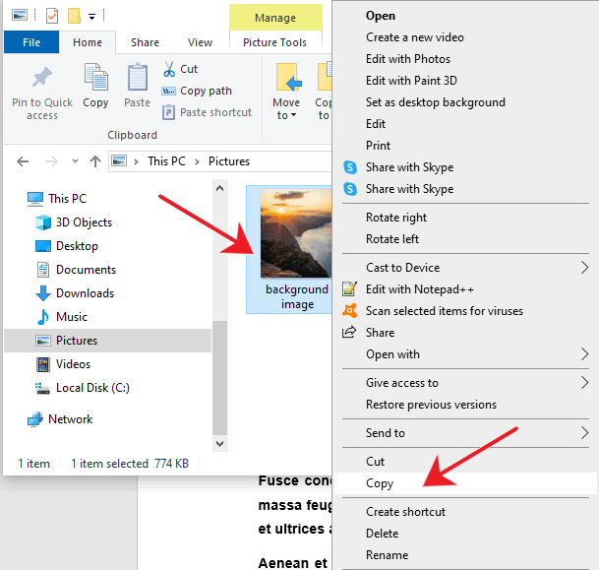Click the Pin to Quick access icon

(x=42, y=77)
